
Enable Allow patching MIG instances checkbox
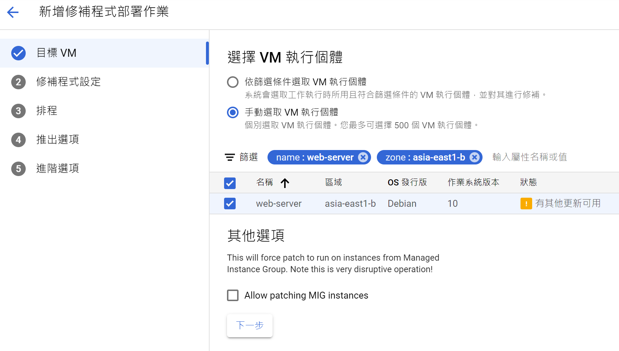[233, 295]
